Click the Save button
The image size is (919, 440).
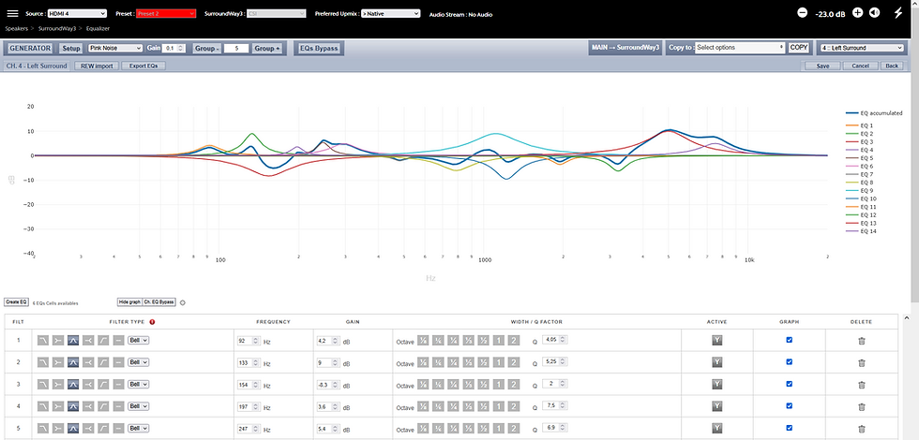(823, 66)
